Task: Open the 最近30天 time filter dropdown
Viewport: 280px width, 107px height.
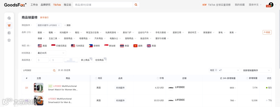Action: [51, 53]
